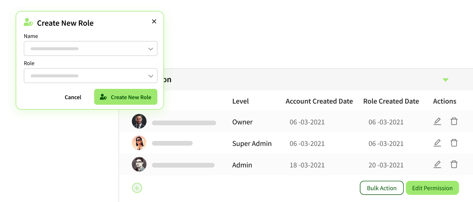This screenshot has height=202, width=473.
Task: Collapse section with the green triangle arrow
Action: point(445,80)
